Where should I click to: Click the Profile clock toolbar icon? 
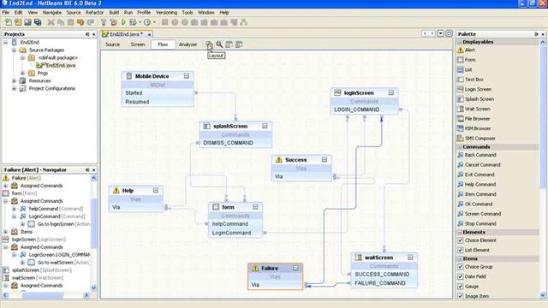(x=147, y=22)
